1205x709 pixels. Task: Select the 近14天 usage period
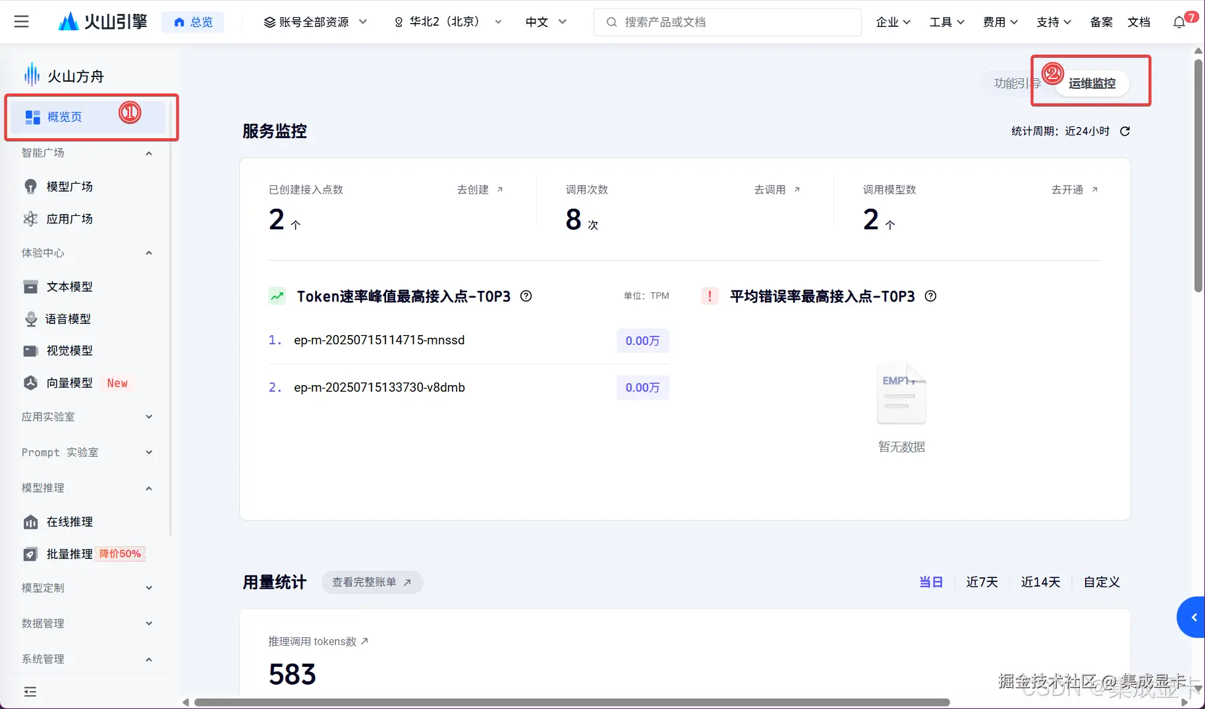pos(1040,582)
